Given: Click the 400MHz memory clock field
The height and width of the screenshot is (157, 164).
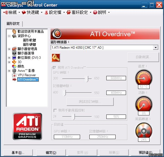Looking at the screenshot, I should tap(116, 93).
